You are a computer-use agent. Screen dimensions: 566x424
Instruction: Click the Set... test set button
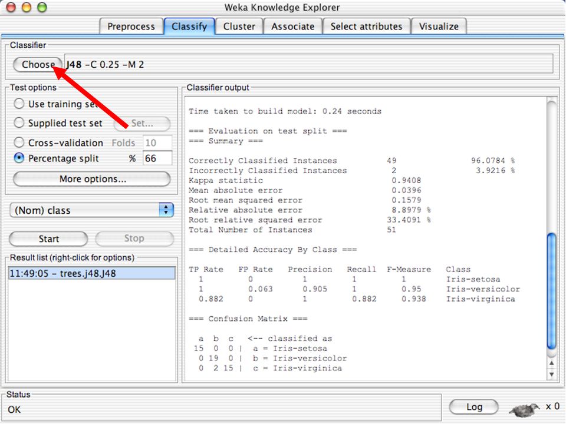tap(142, 123)
